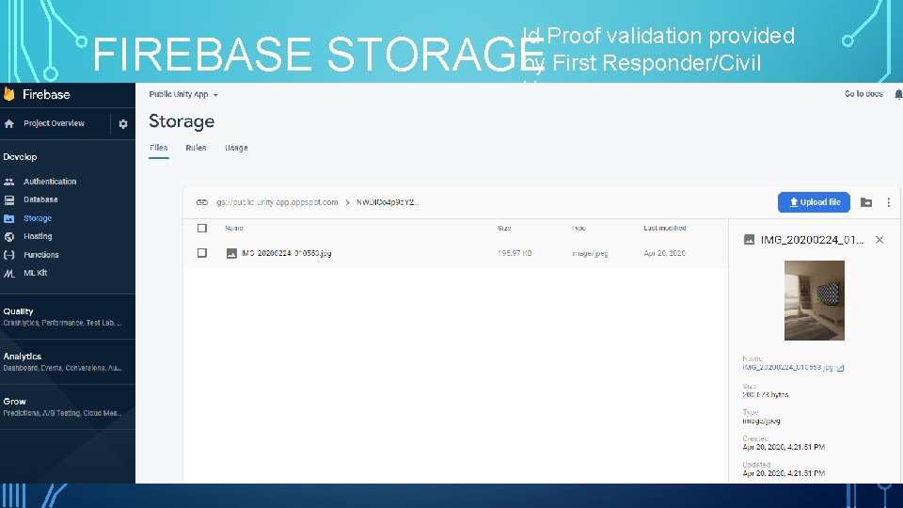Sort by the Type column header
Viewport: 903px width, 508px height.
click(x=578, y=228)
